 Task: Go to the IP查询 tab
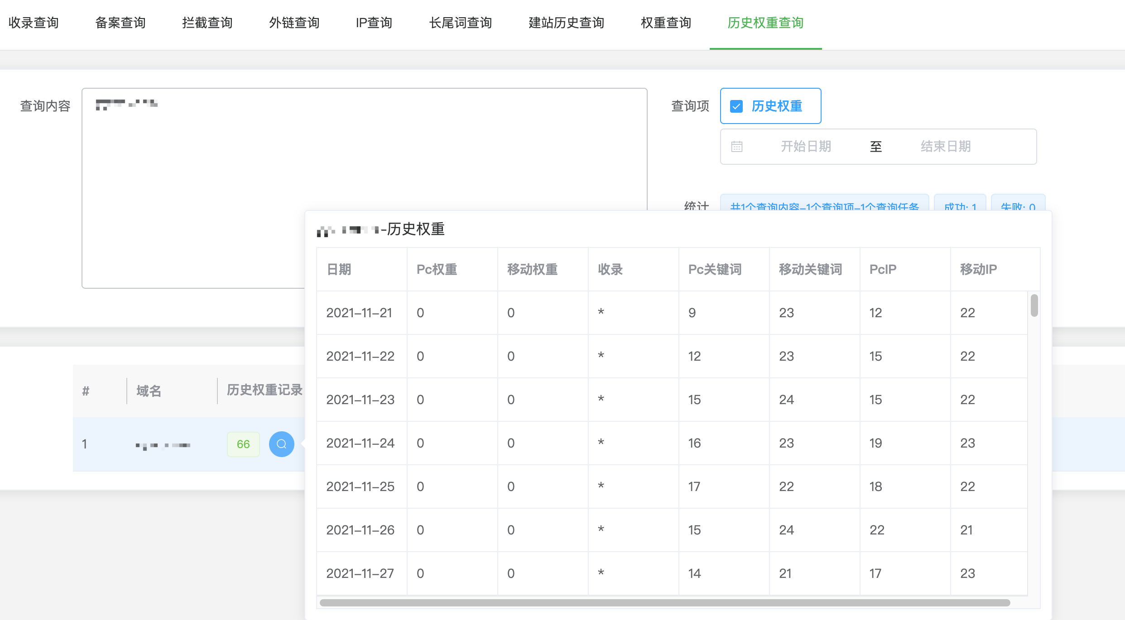pos(374,23)
